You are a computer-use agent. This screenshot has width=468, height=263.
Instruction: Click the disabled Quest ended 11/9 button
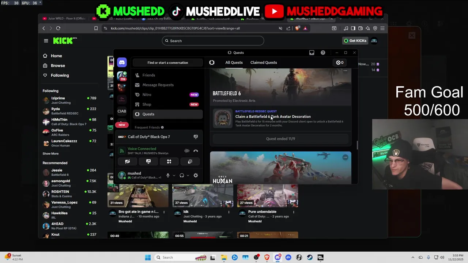(x=280, y=139)
